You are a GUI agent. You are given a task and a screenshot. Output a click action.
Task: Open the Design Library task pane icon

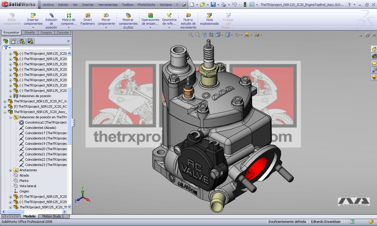[x=374, y=56]
